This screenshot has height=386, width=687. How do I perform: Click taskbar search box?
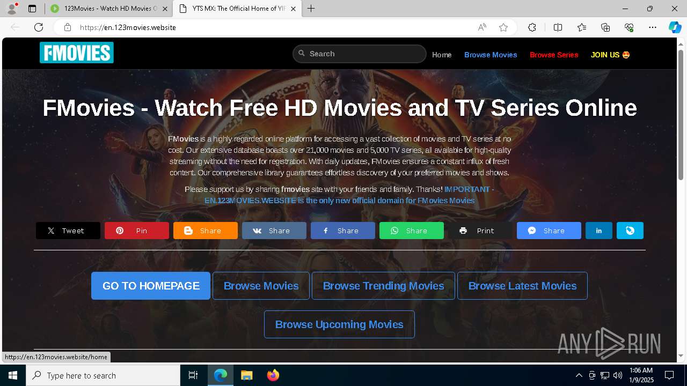(x=103, y=375)
